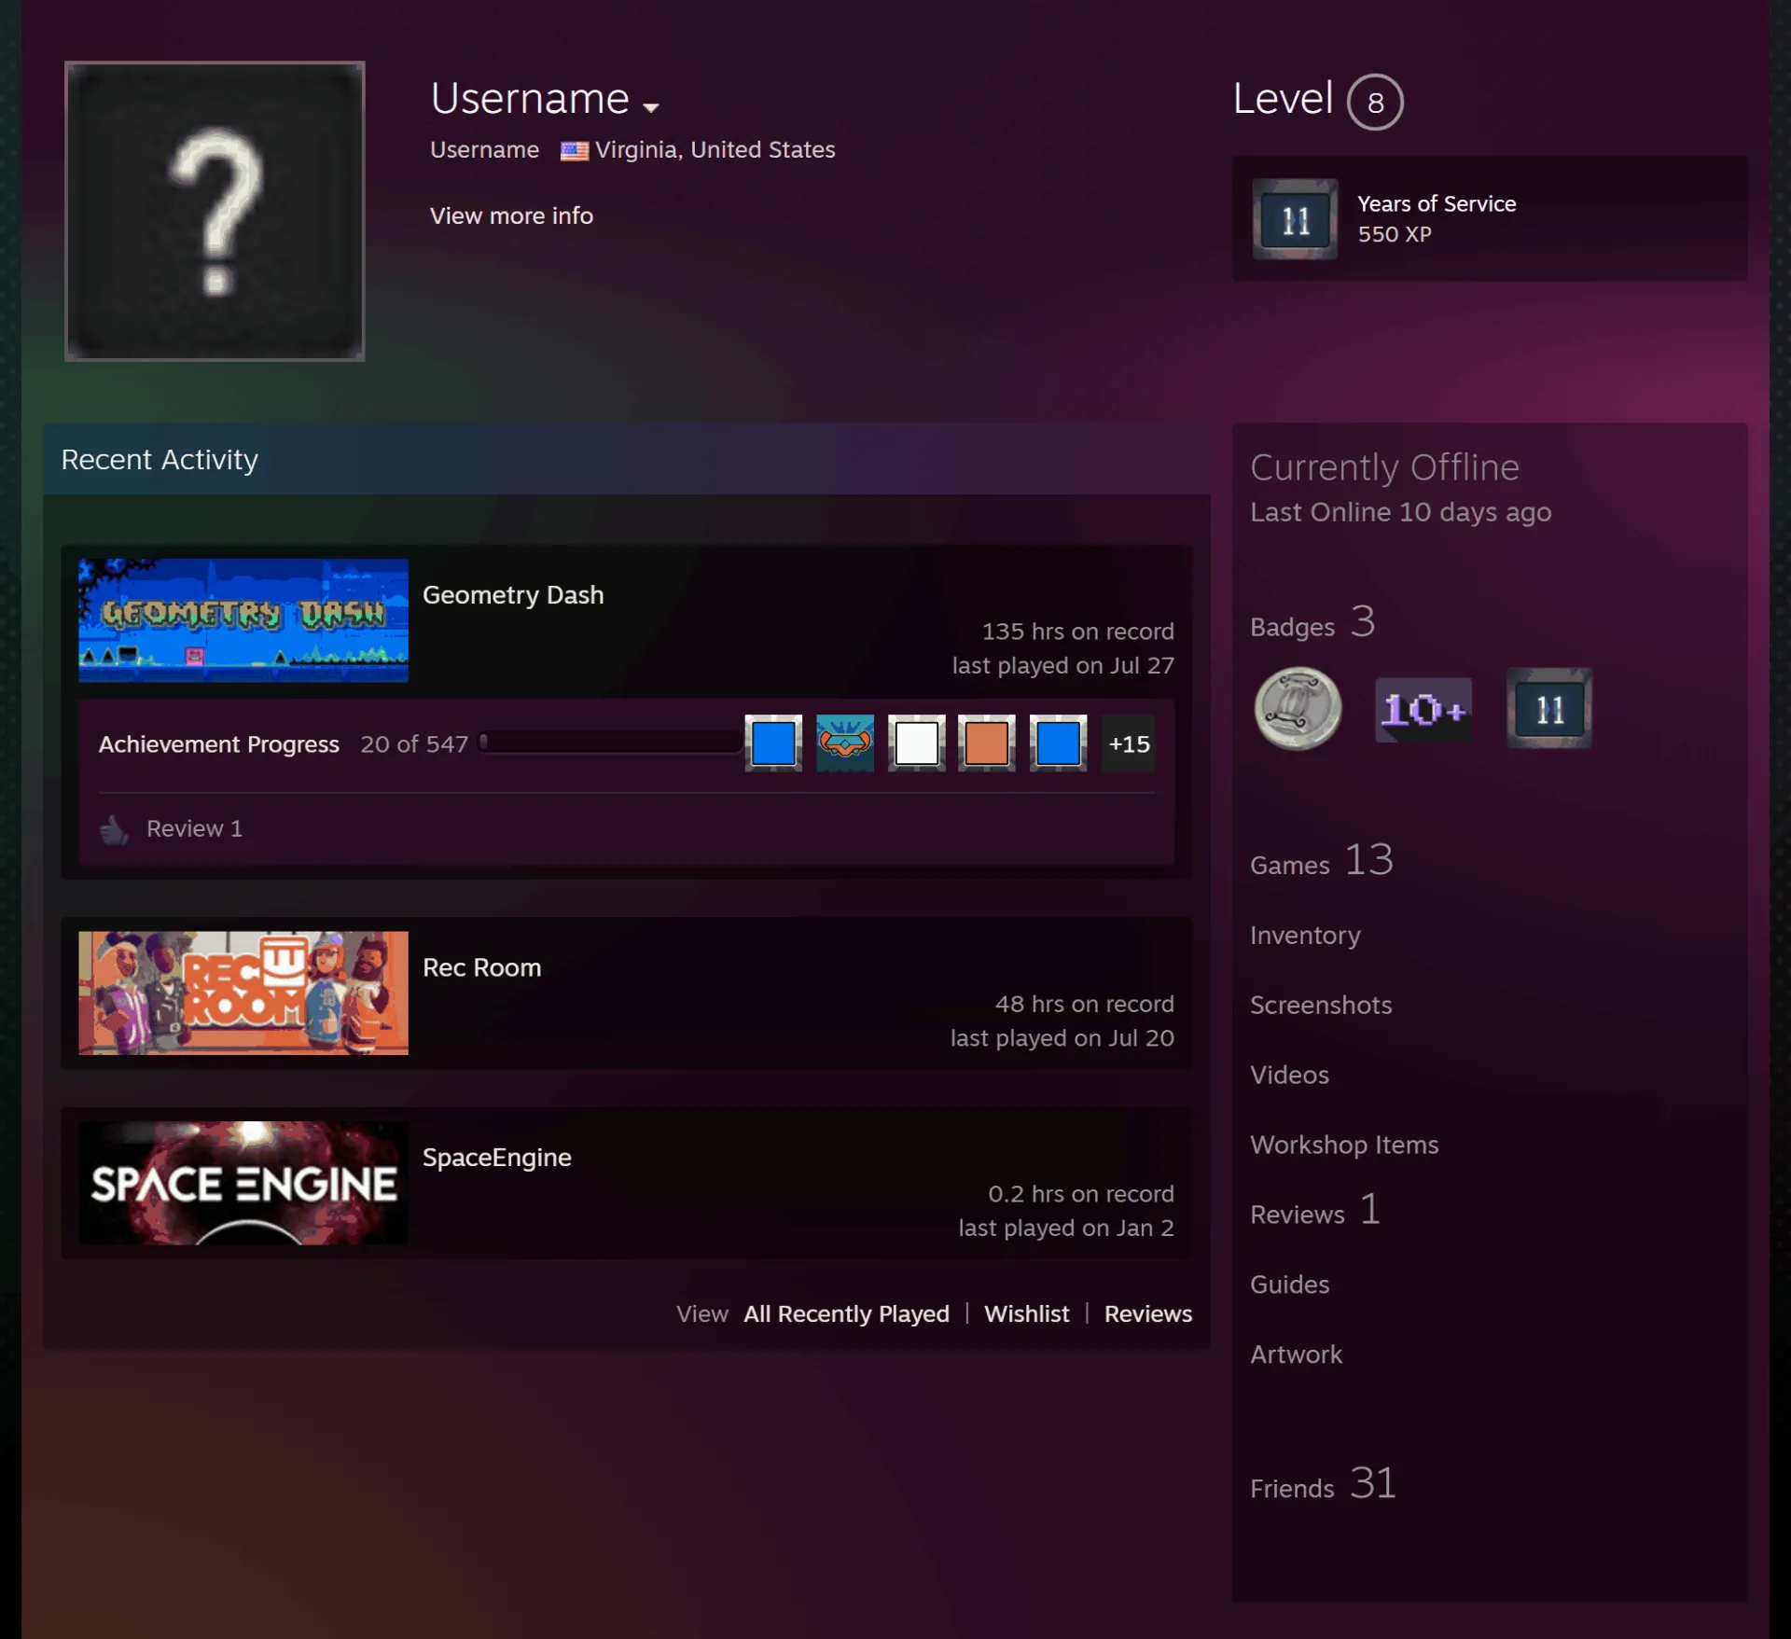Open Guides in the sidebar

[1289, 1285]
